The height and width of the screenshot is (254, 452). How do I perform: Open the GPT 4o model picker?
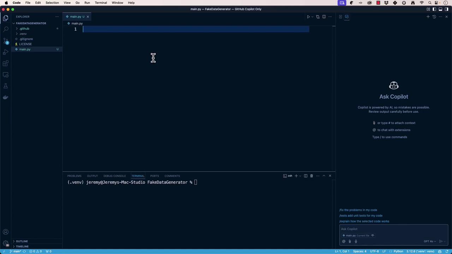click(x=429, y=241)
